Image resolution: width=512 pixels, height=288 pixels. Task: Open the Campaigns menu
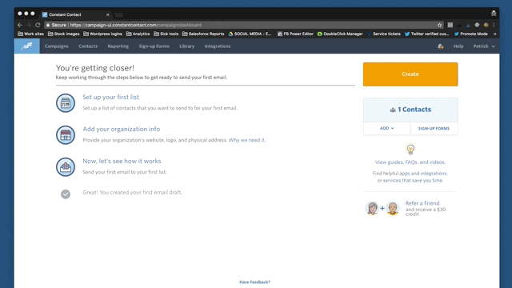tap(57, 46)
